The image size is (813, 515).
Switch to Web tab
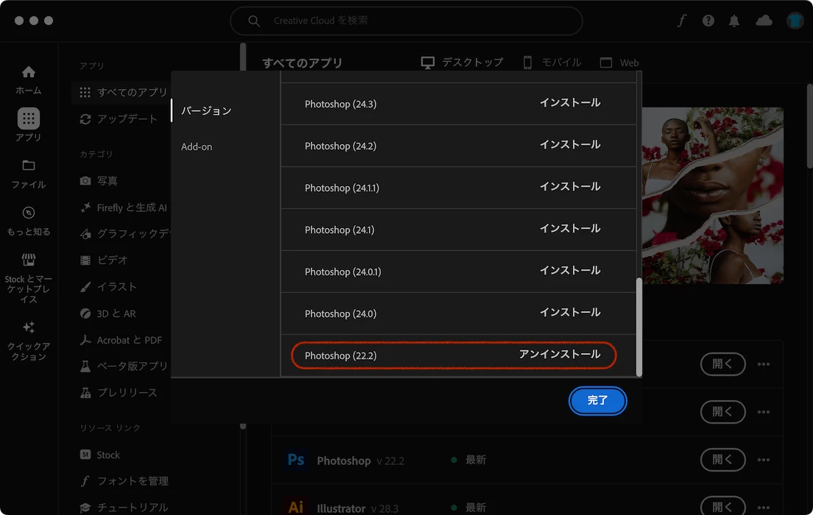[619, 63]
